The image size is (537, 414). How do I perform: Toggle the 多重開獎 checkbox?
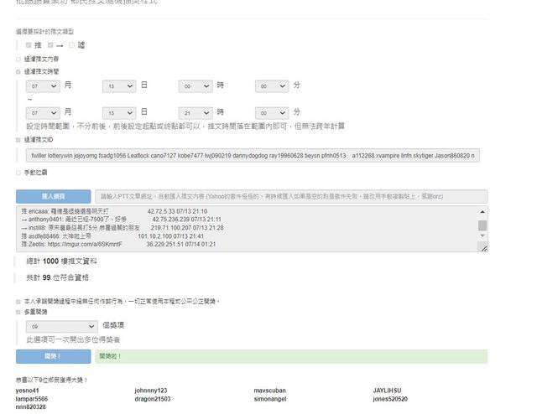pyautogui.click(x=18, y=312)
